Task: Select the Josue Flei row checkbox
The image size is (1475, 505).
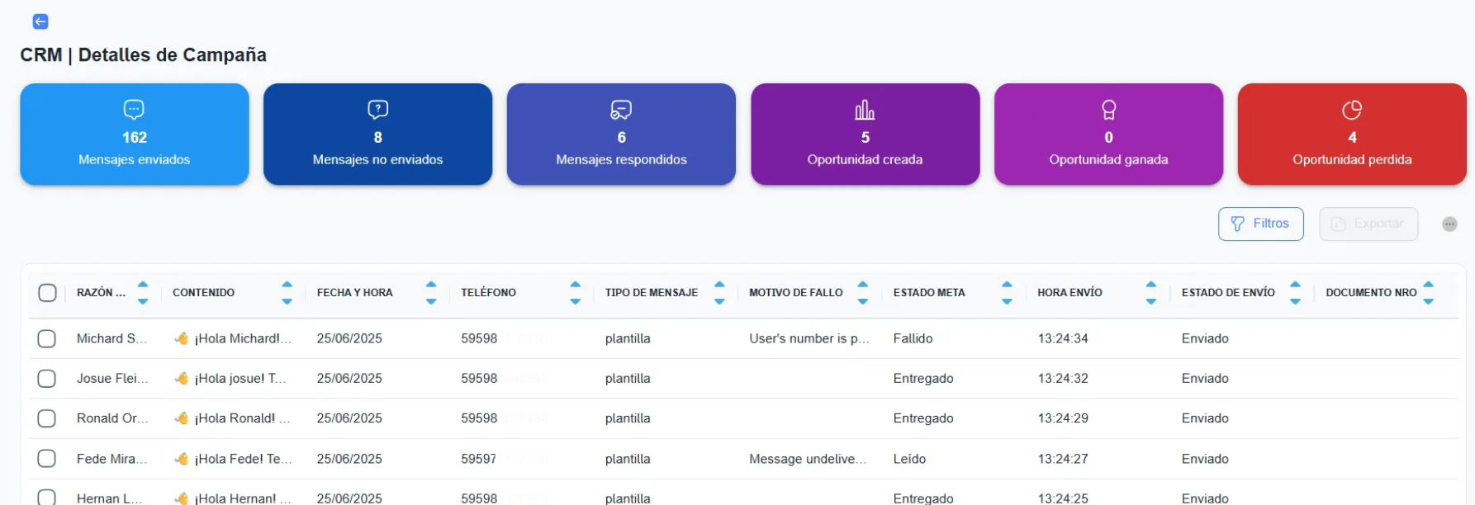Action: pos(47,379)
